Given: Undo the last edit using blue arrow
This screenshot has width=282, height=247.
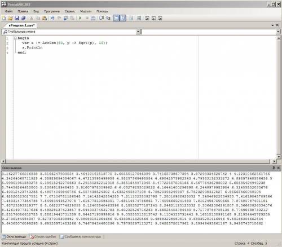Looking at the screenshot, I should [52, 18].
